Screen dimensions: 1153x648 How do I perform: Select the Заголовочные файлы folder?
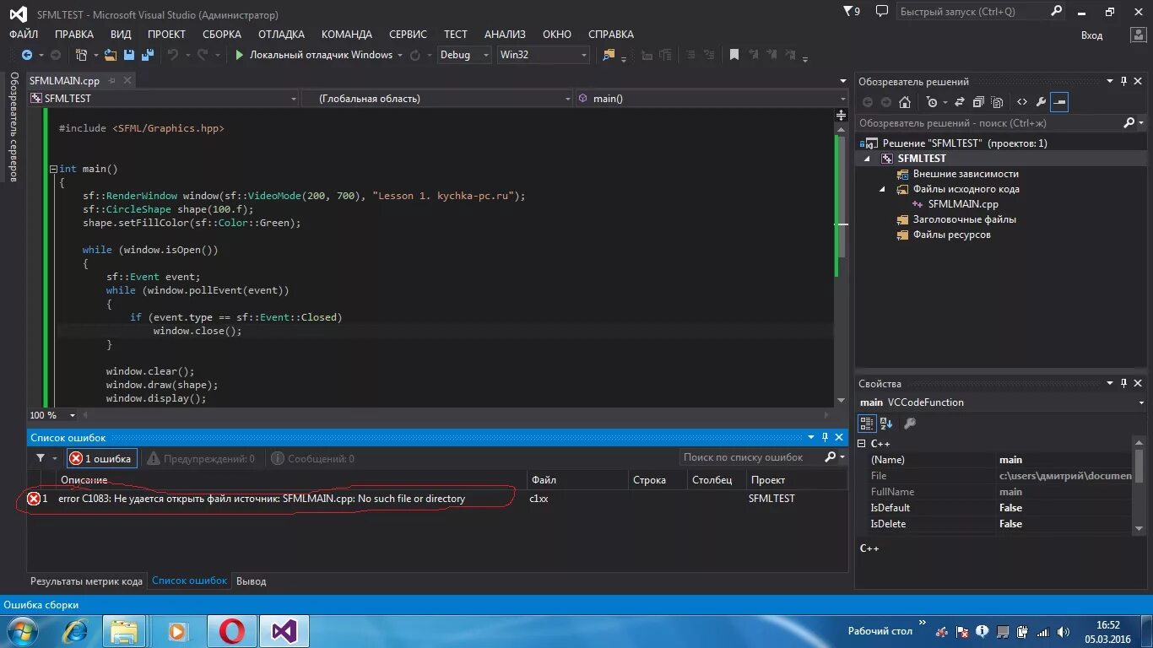(x=964, y=219)
